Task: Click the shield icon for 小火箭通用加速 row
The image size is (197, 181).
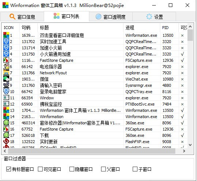Action: click(6, 54)
